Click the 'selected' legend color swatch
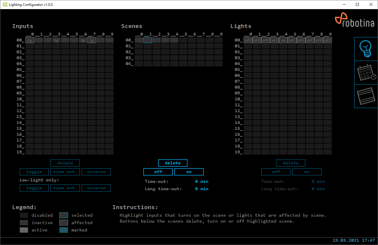The height and width of the screenshot is (245, 378). click(64, 215)
